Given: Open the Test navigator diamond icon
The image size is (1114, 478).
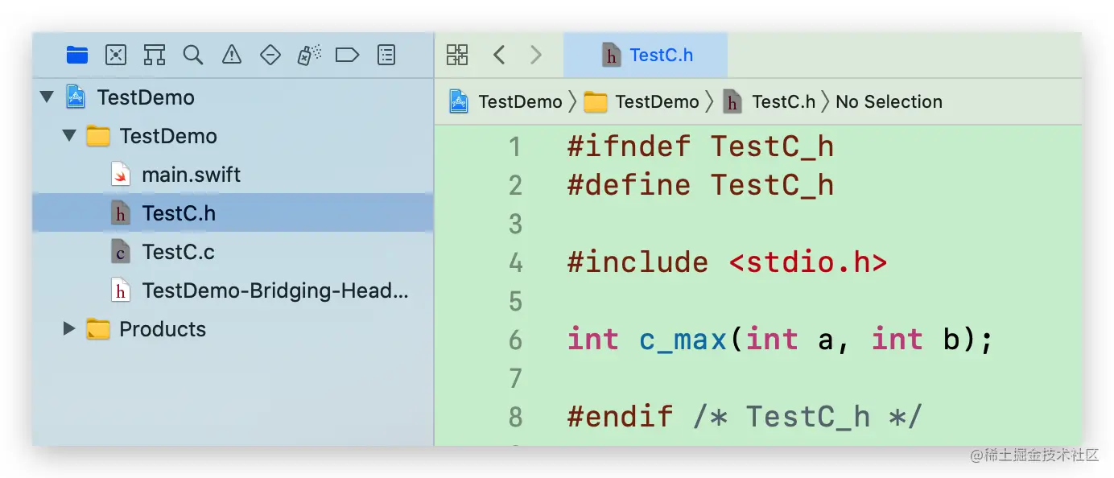Looking at the screenshot, I should tap(270, 55).
